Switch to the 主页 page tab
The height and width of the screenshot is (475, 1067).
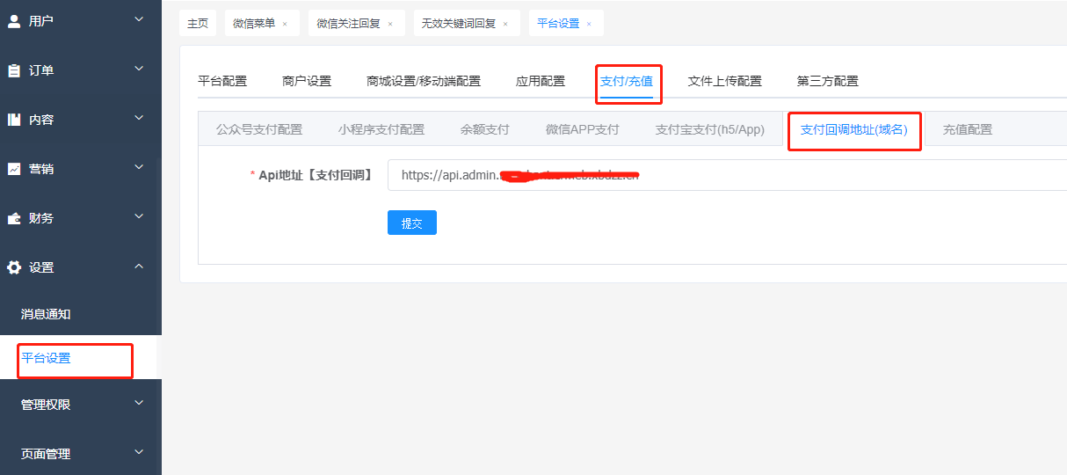pyautogui.click(x=198, y=24)
